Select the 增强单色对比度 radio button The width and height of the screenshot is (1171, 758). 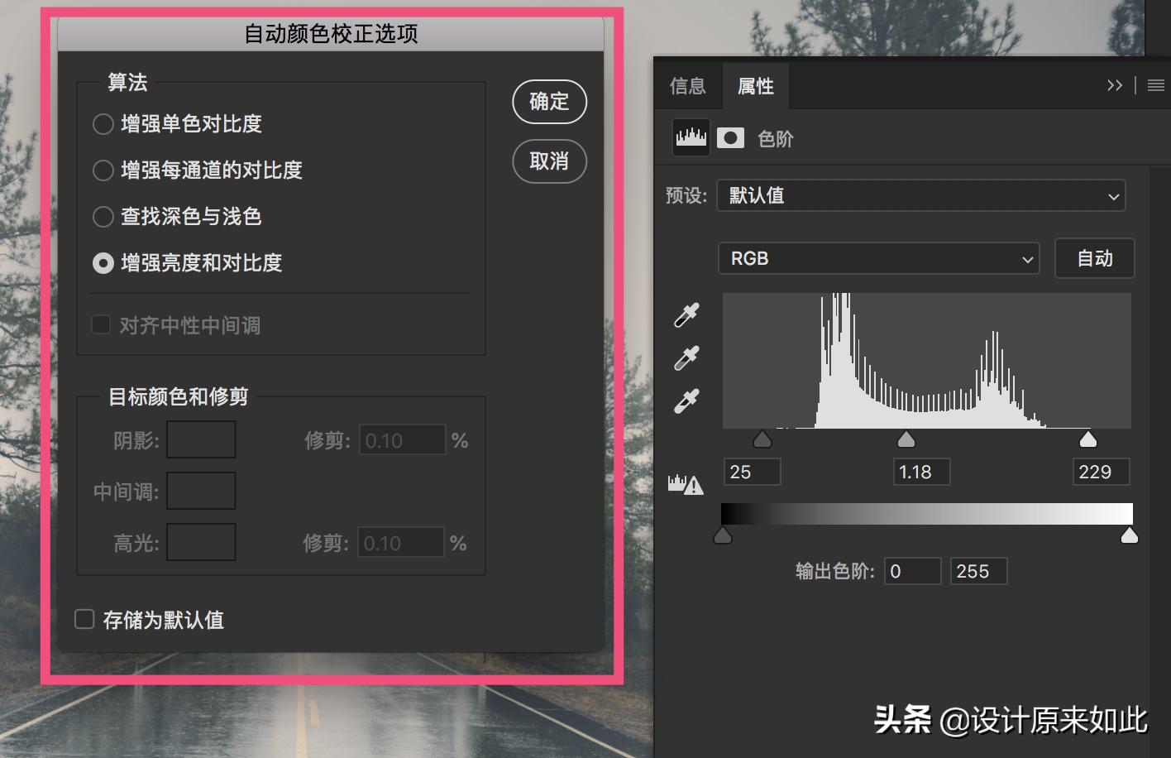click(x=103, y=123)
